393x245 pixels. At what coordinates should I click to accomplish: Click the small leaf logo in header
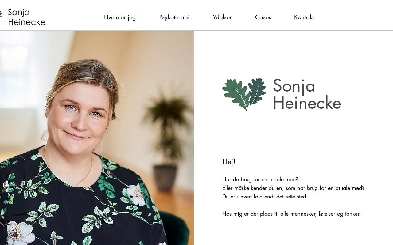coord(1,14)
